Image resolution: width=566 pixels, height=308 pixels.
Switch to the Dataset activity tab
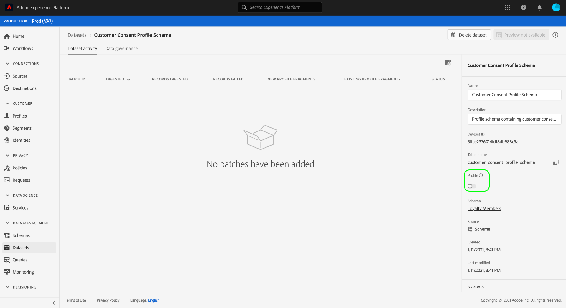[82, 49]
